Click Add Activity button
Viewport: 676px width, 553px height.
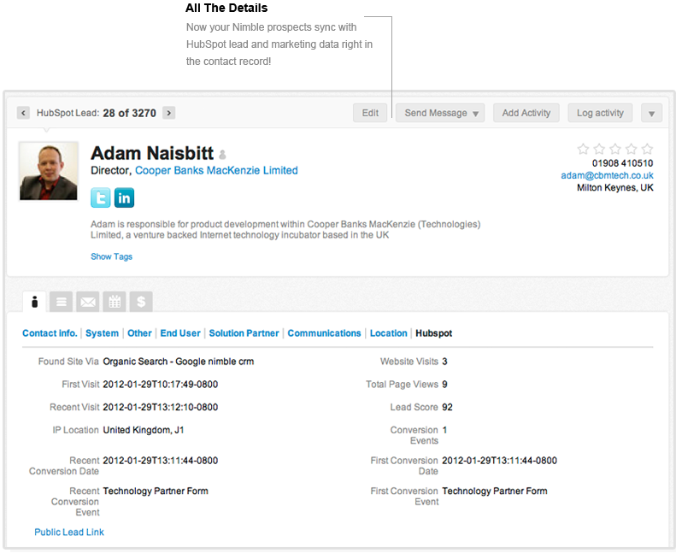(526, 113)
